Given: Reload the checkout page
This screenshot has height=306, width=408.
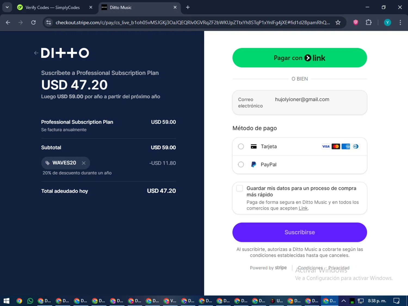Looking at the screenshot, I should tap(33, 22).
